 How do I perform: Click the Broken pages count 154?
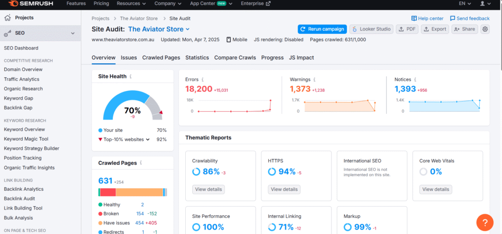click(140, 214)
